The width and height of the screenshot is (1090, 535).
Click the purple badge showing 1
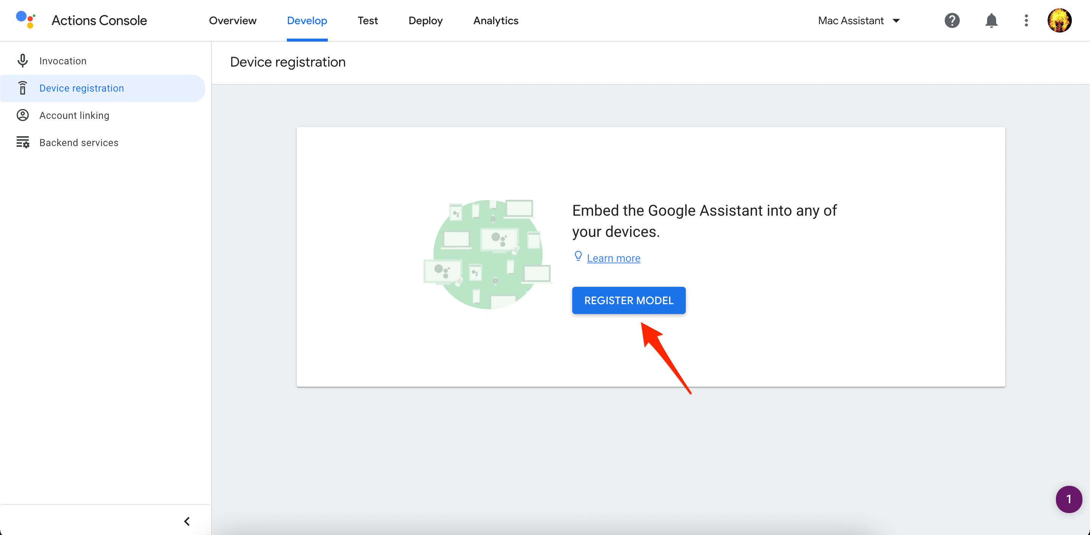pyautogui.click(x=1068, y=499)
